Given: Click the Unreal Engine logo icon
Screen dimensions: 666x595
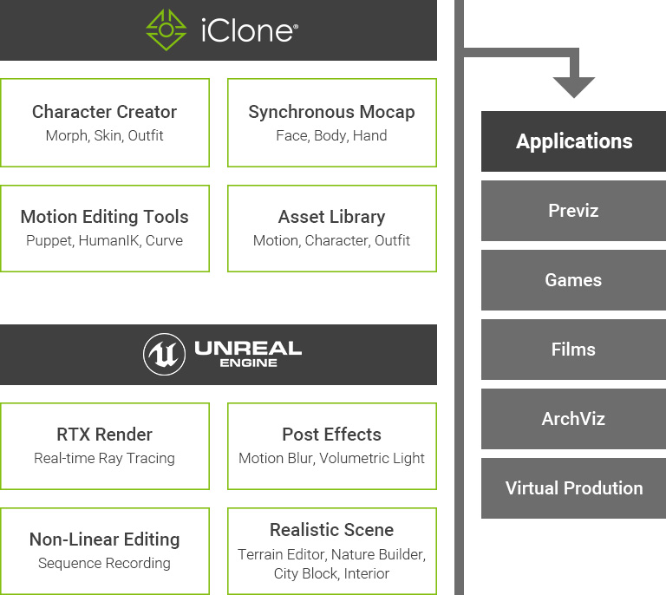Looking at the screenshot, I should pyautogui.click(x=164, y=354).
